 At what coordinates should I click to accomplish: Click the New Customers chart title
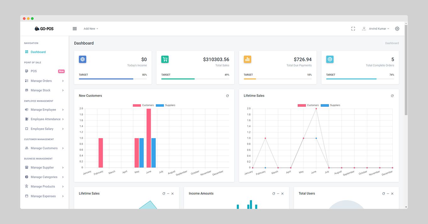[x=90, y=96]
